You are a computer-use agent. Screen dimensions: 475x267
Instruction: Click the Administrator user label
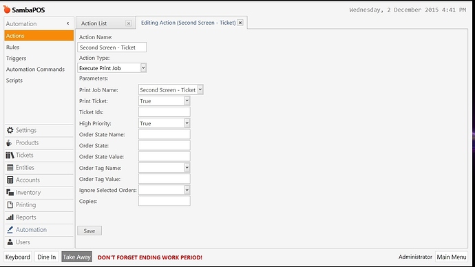(415, 257)
